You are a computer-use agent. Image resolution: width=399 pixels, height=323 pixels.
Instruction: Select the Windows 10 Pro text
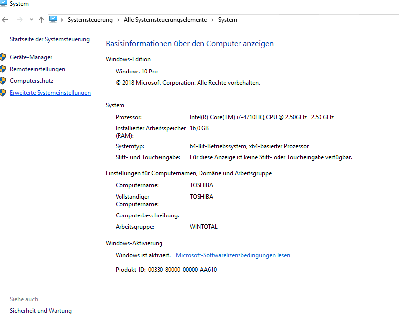coord(136,72)
